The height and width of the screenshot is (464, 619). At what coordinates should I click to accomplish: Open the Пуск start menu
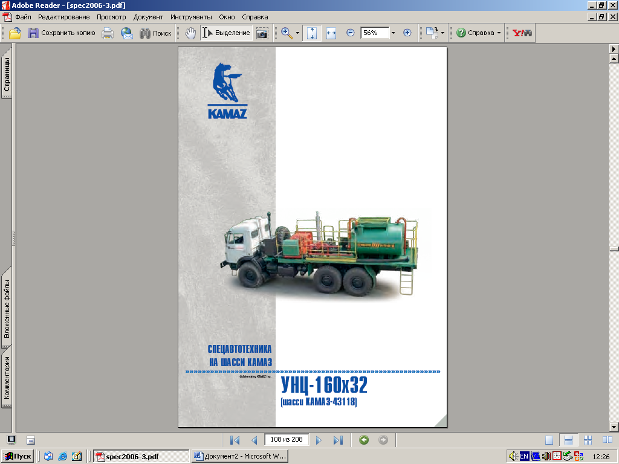18,456
